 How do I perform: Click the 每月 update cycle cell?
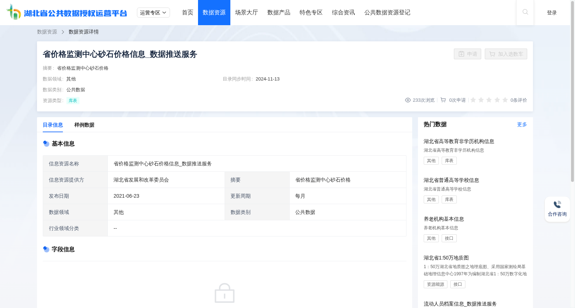click(348, 196)
